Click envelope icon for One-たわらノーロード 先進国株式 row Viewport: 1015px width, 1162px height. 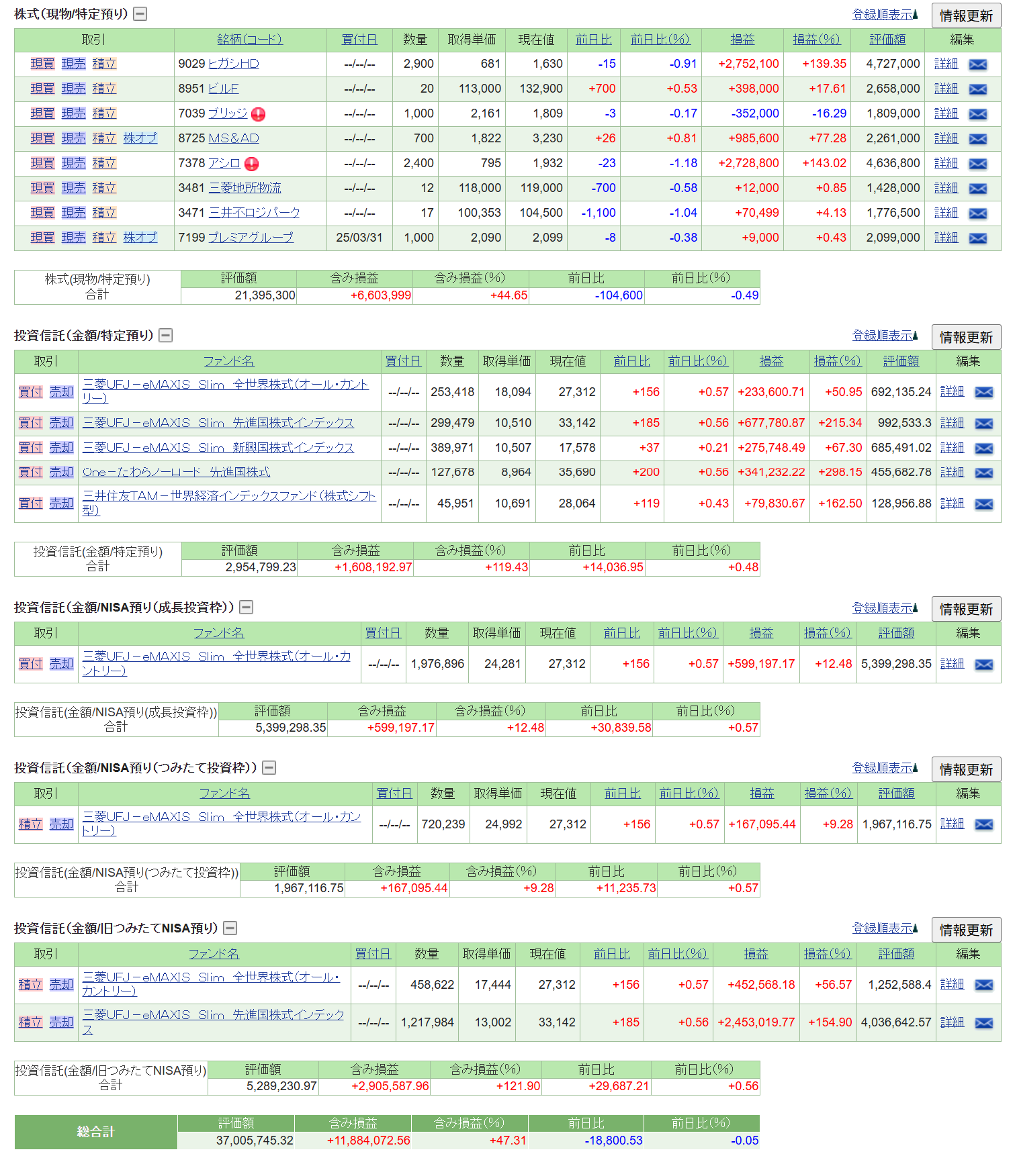984,473
